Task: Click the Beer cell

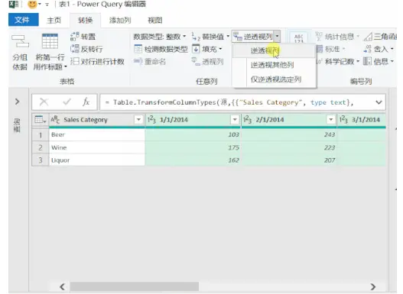Action: click(97, 134)
